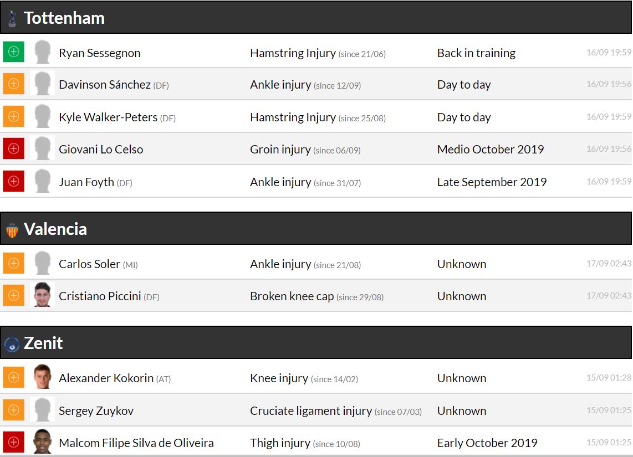Open Malcom's player photo thumbnail

point(43,442)
